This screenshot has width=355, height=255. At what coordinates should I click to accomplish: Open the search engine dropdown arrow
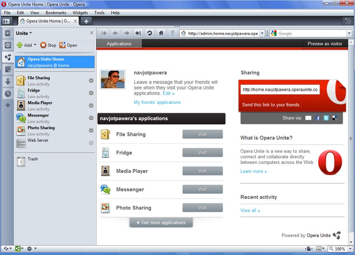click(x=349, y=33)
